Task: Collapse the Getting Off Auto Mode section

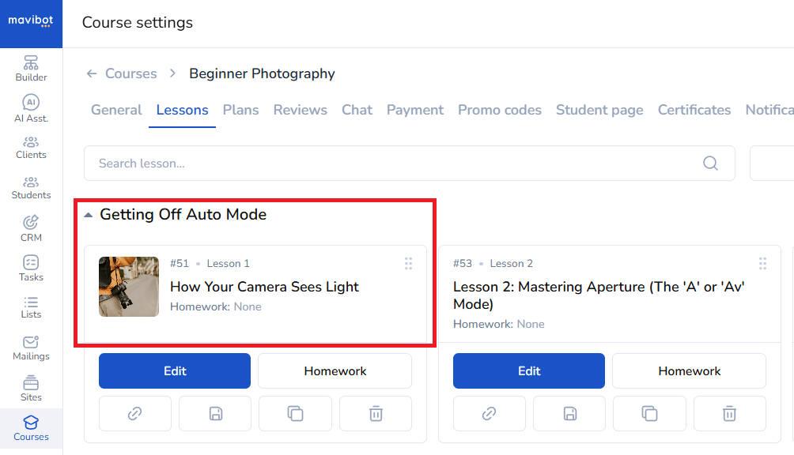Action: [89, 215]
